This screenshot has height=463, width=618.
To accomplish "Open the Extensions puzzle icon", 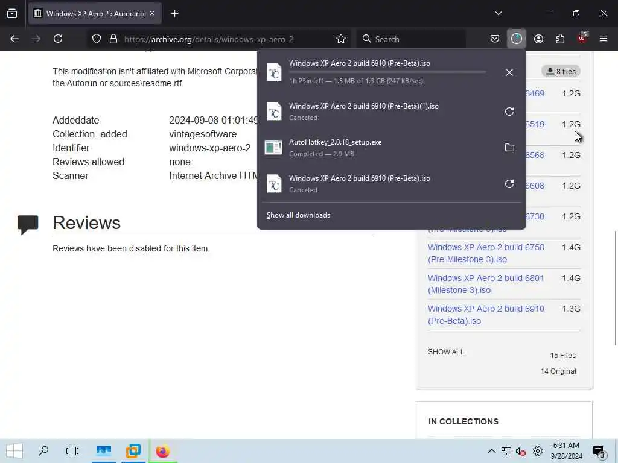I will pos(560,39).
